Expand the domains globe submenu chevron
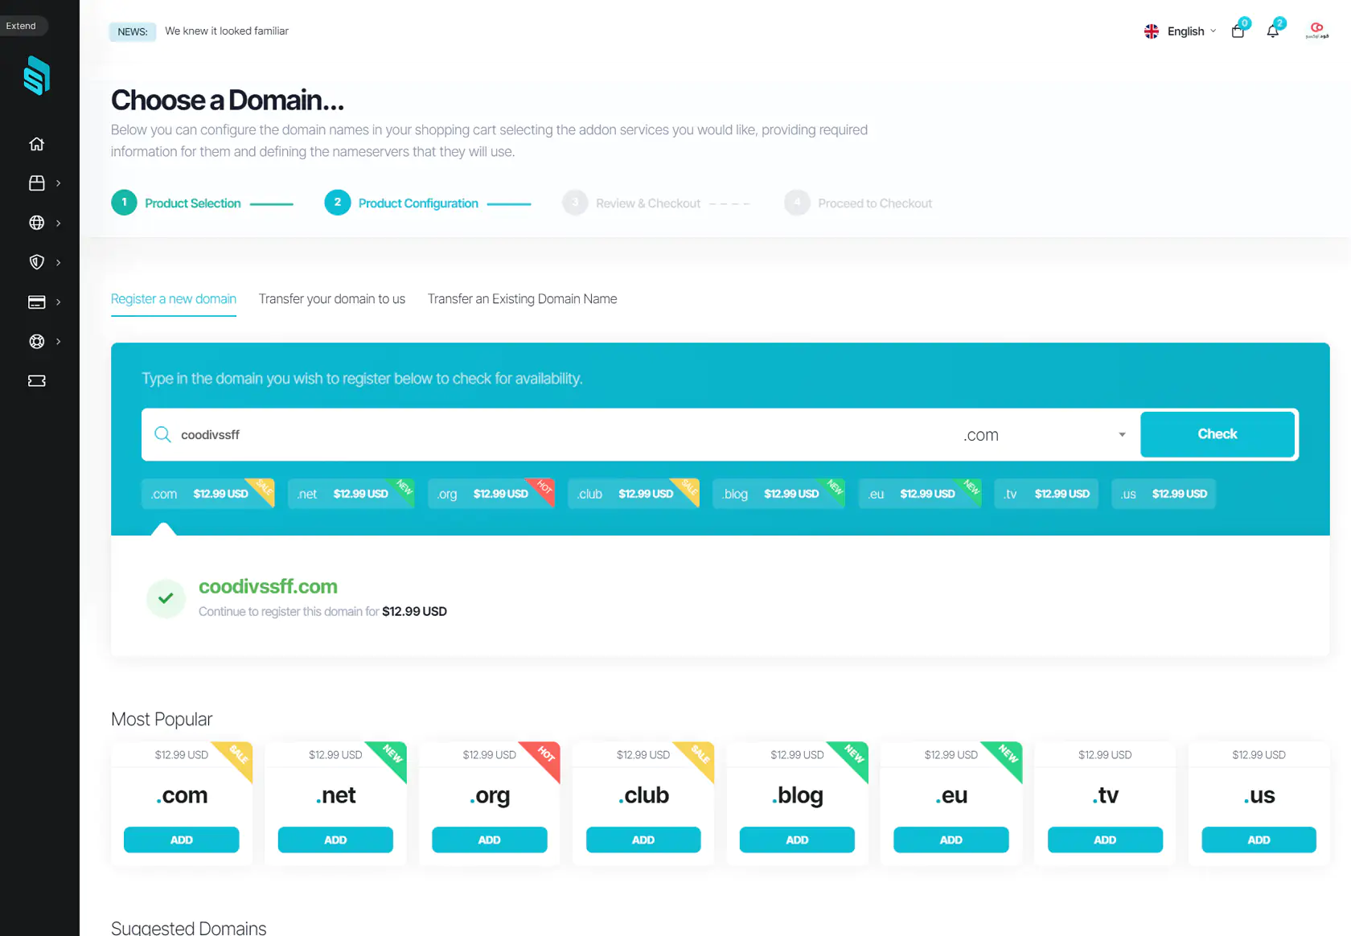This screenshot has height=936, width=1351. click(x=58, y=223)
